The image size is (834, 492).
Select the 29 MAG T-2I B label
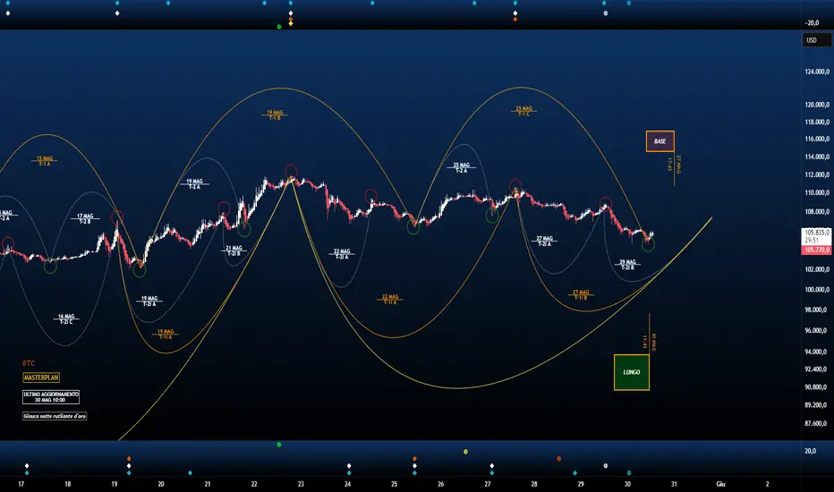pos(628,265)
